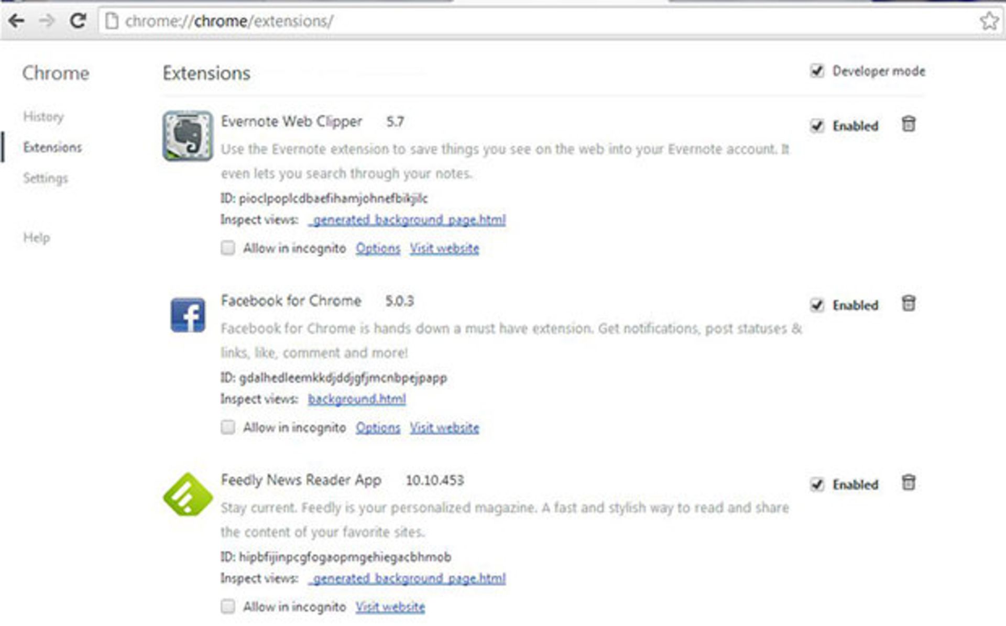Inspect Facebook's background.html view
The image size is (1006, 626).
coord(357,399)
